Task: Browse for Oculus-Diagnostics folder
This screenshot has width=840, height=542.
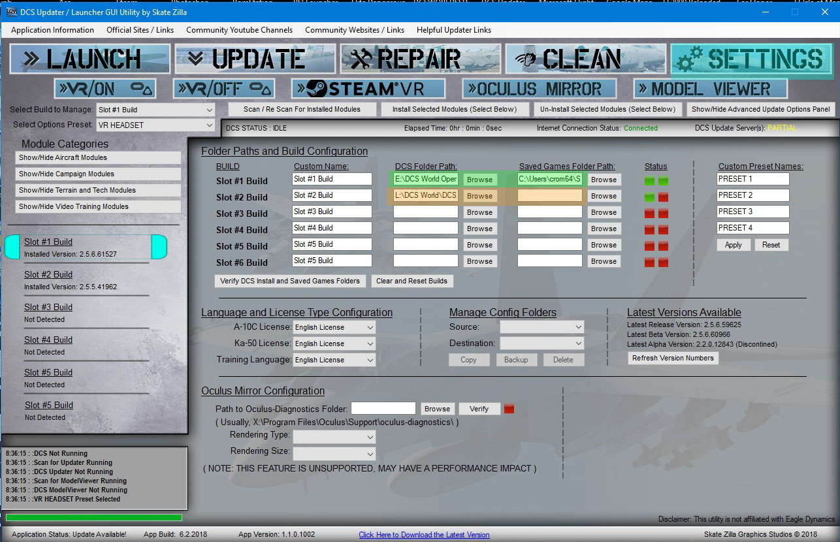Action: point(437,409)
